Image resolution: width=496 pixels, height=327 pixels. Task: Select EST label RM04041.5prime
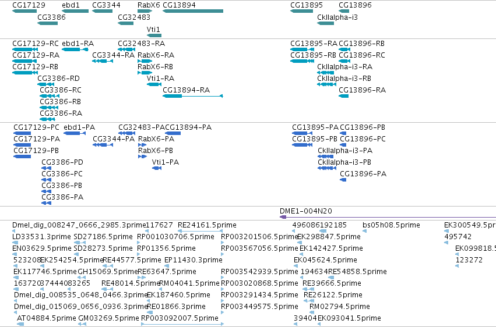point(189,283)
